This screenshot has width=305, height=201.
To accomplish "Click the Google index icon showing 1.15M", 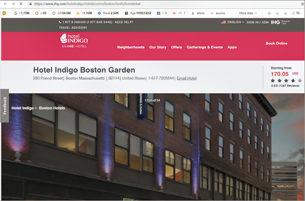I will click(x=15, y=13).
